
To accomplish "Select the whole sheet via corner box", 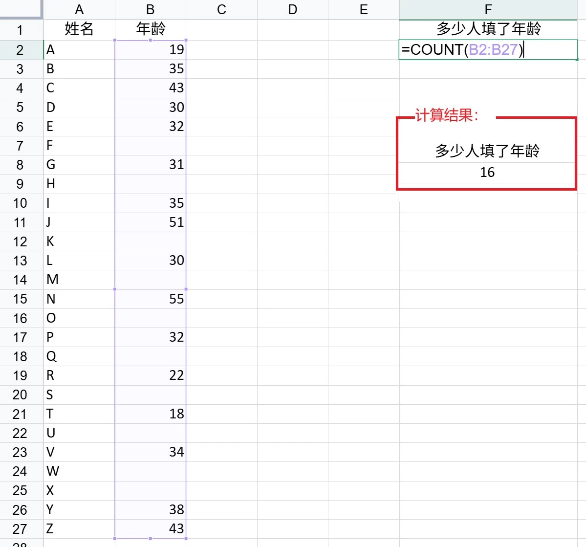I will pos(21,9).
